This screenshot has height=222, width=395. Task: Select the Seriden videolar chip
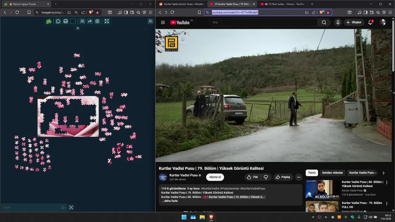coord(332,173)
